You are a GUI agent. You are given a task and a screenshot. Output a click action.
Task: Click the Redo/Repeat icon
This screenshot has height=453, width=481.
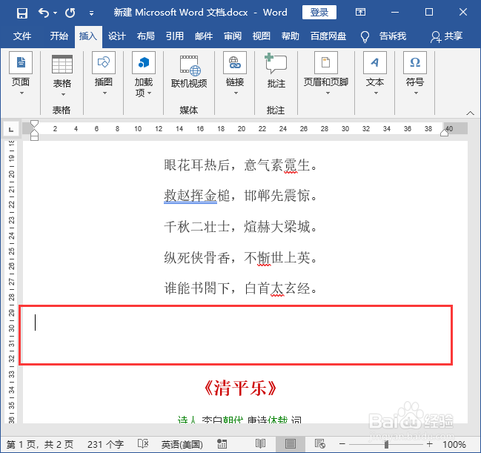point(70,13)
